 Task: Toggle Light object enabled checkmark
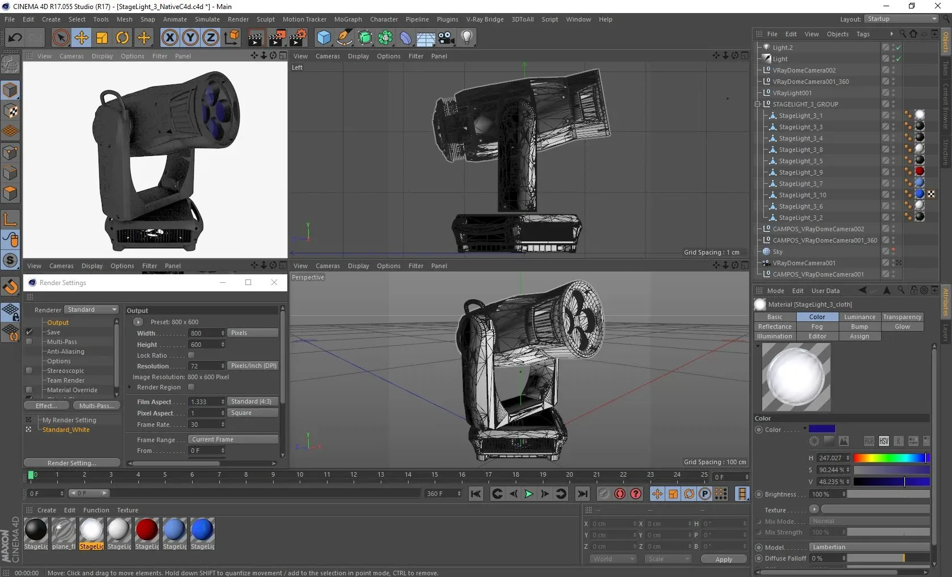click(x=899, y=59)
